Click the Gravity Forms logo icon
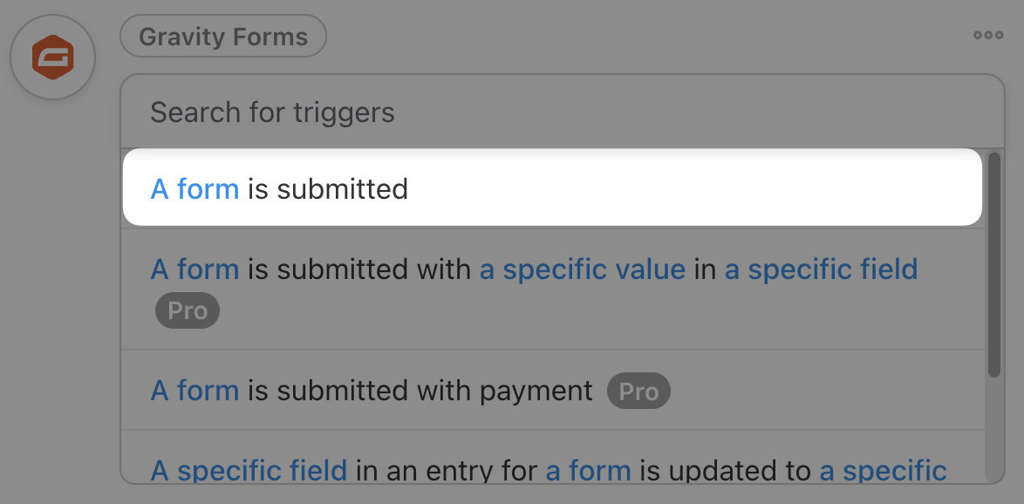 [52, 58]
